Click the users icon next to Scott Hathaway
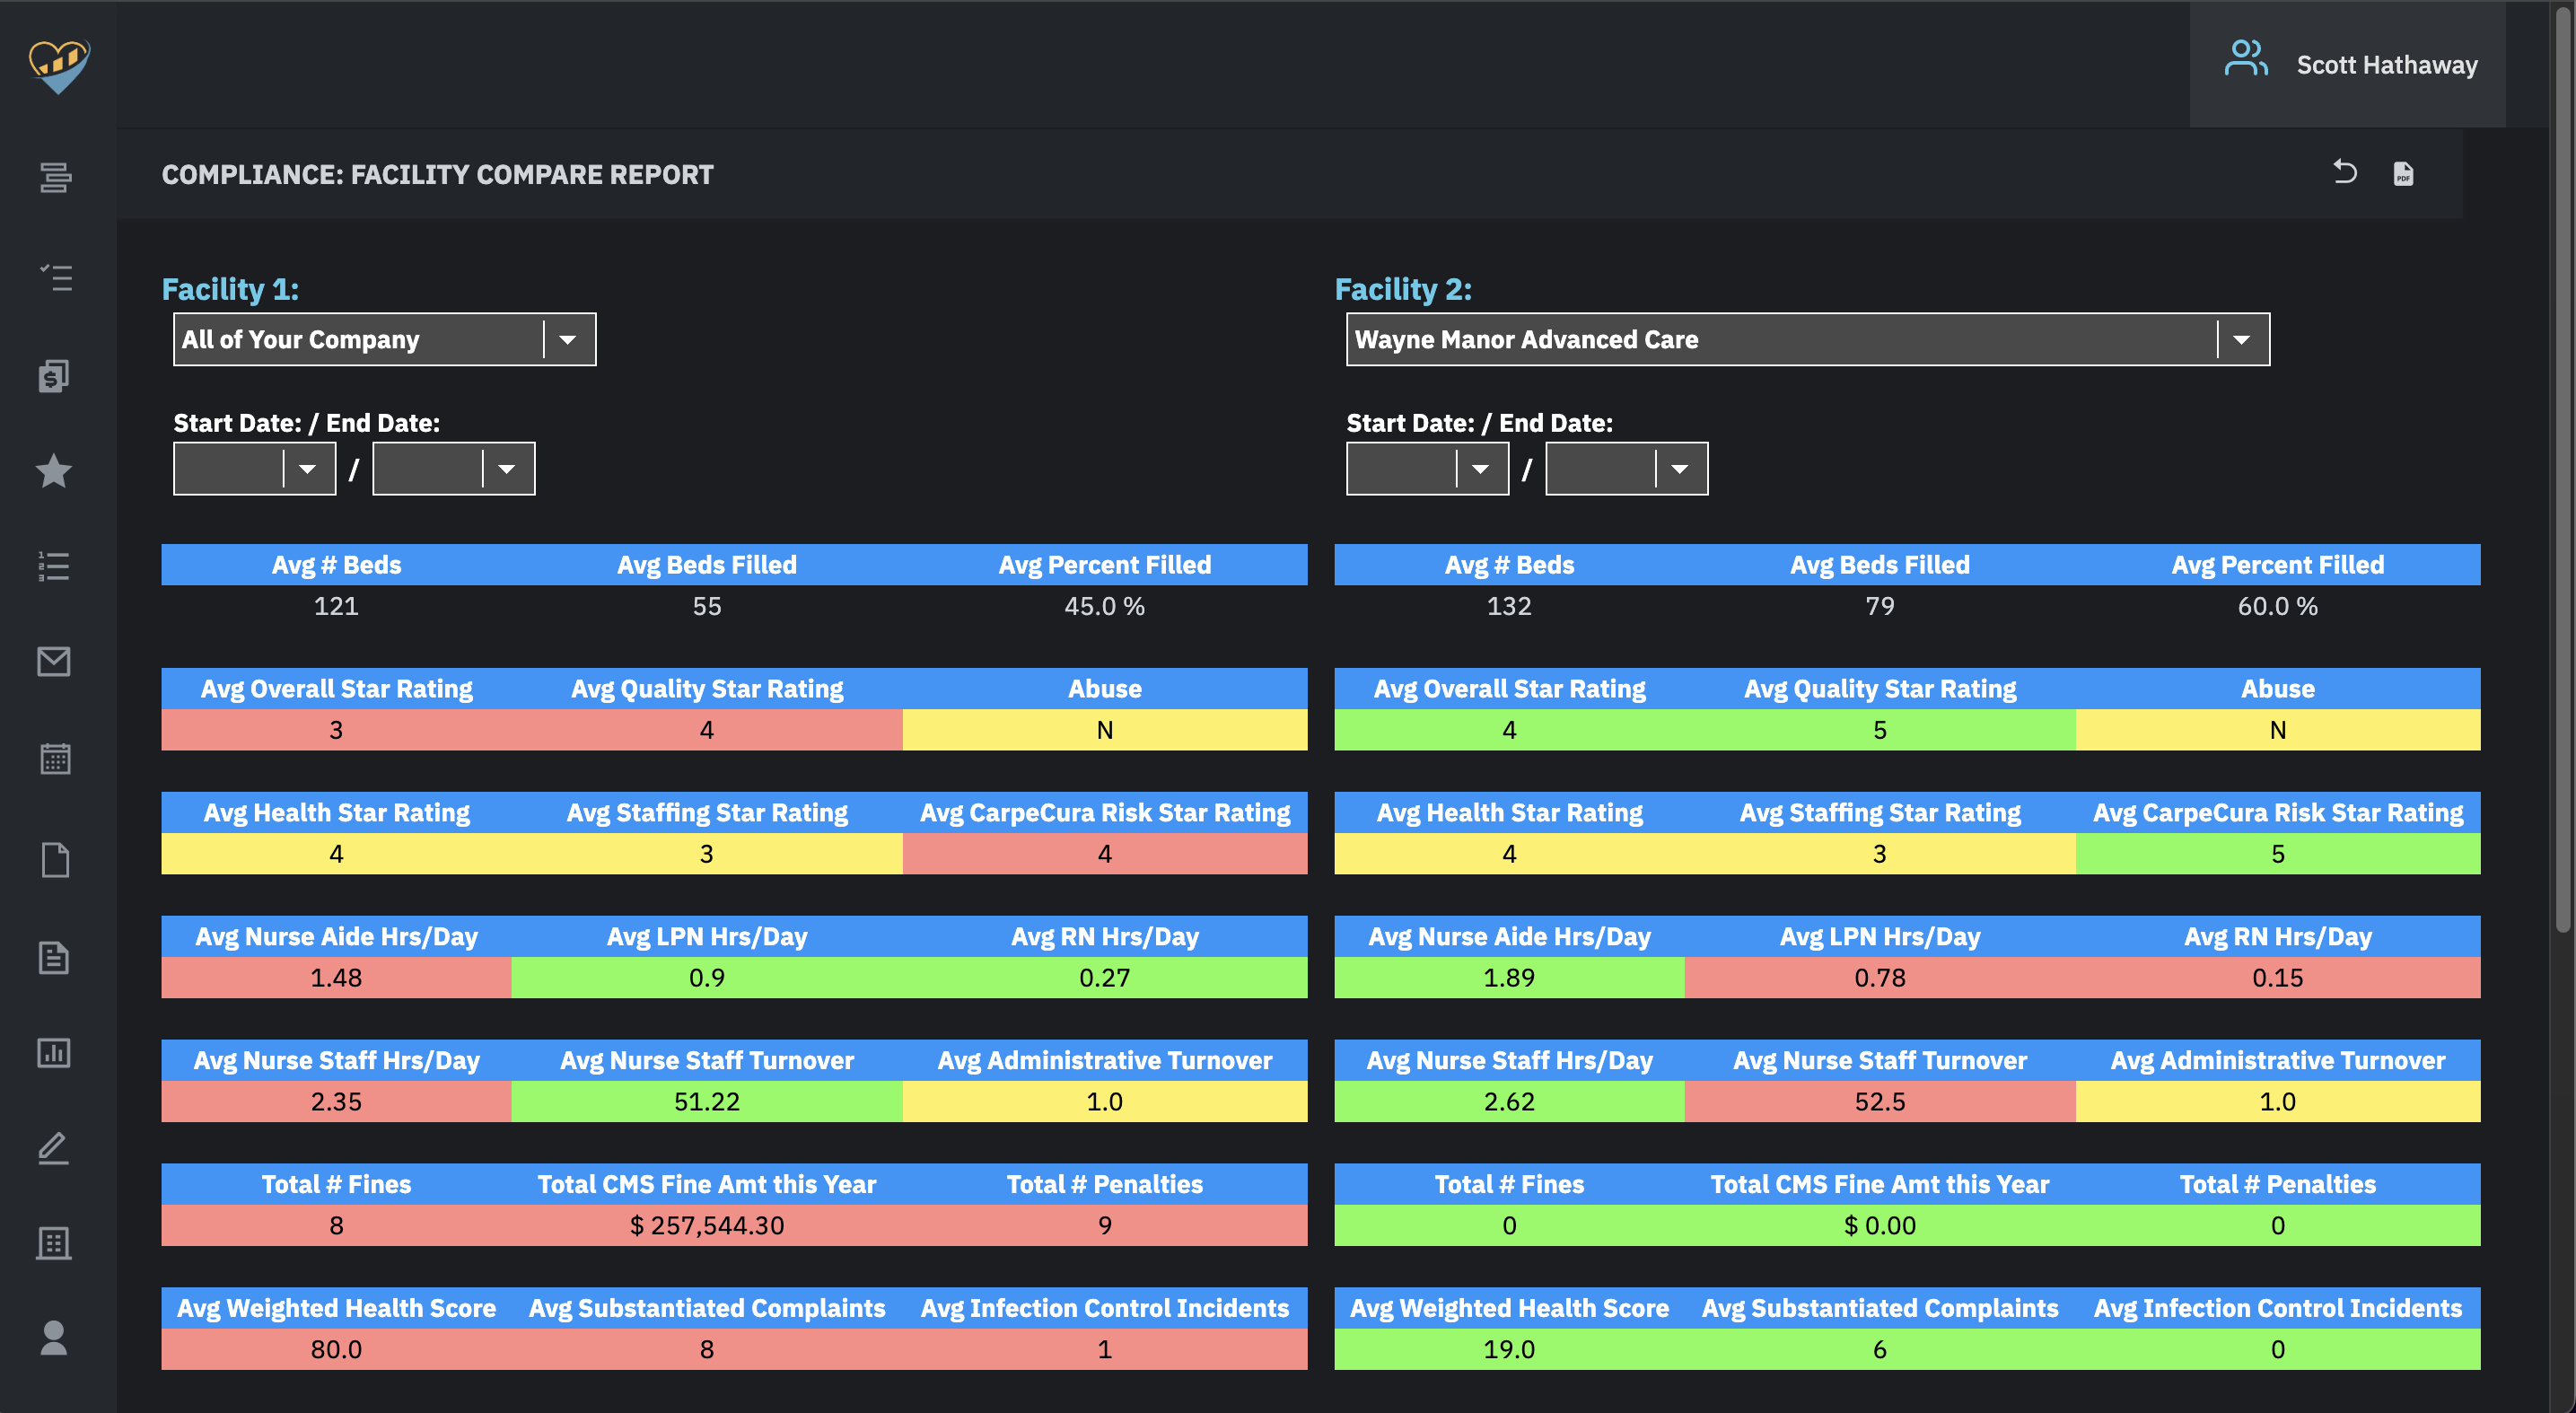 [x=2246, y=58]
